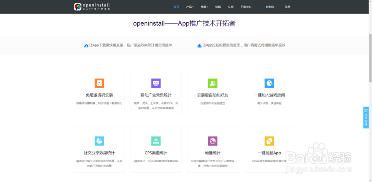Select the purple mobile ad statistics monitor icon
Viewport: 372px width, 182px height.
click(x=156, y=83)
